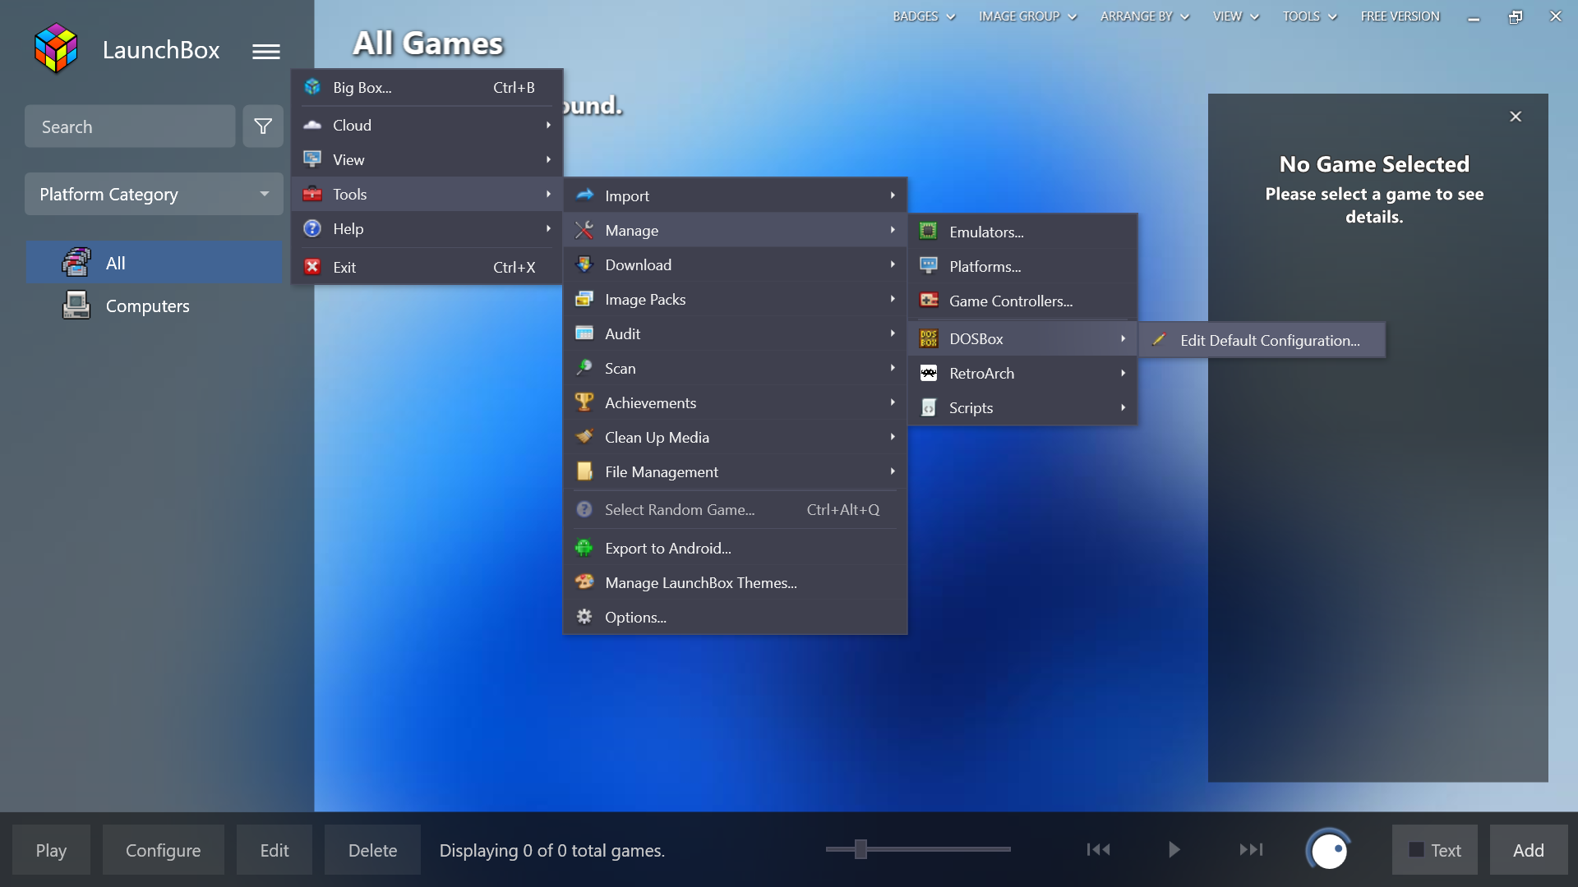Open the Badges dropdown menu
The height and width of the screenshot is (887, 1578).
(x=923, y=16)
